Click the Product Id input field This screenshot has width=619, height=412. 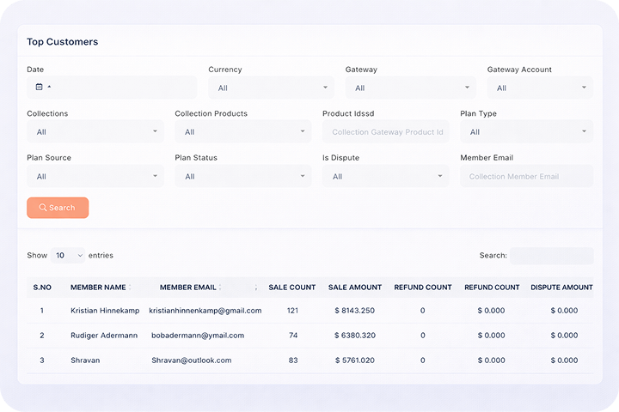click(386, 132)
